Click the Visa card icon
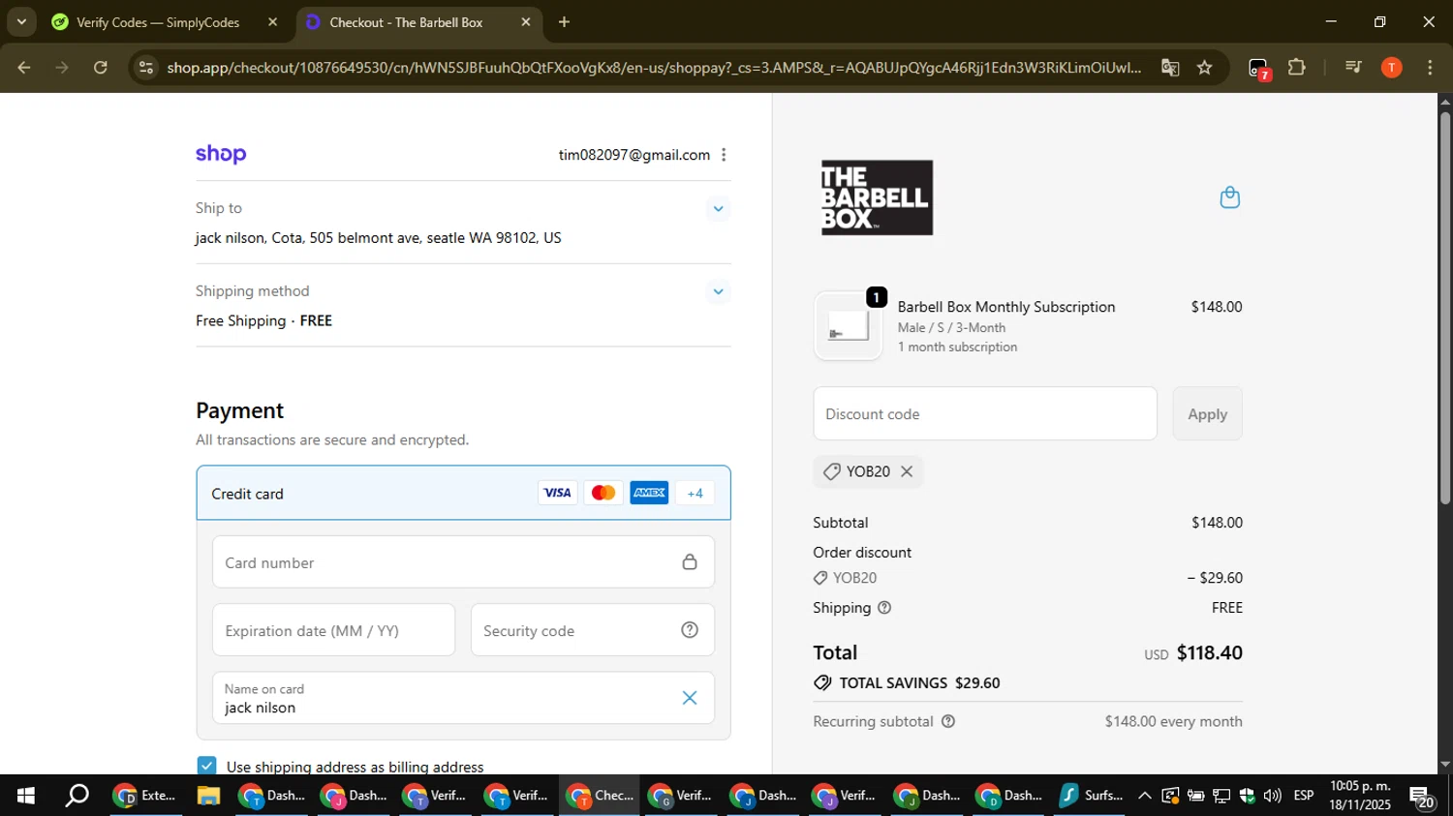1453x816 pixels. tap(557, 493)
